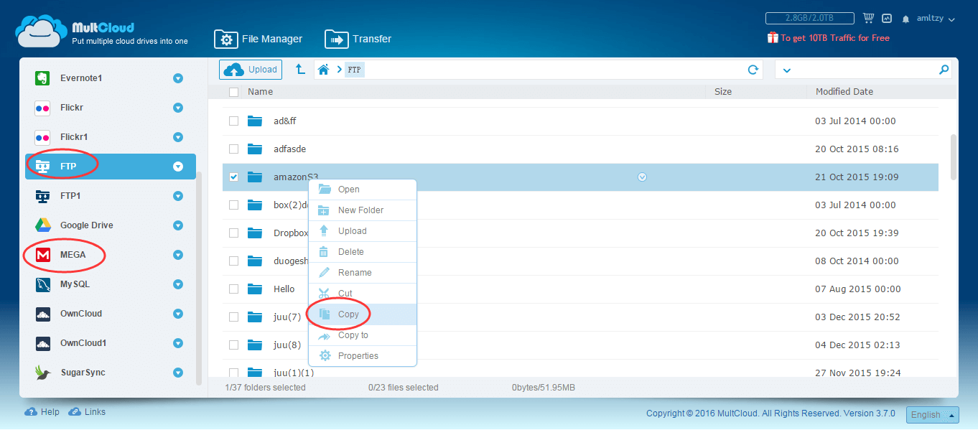Open the Transfer arrow icon
The image size is (978, 430).
(x=336, y=39)
